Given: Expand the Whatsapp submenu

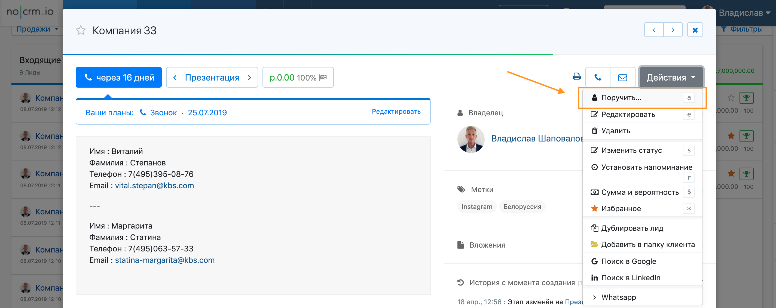Looking at the screenshot, I should click(x=618, y=297).
